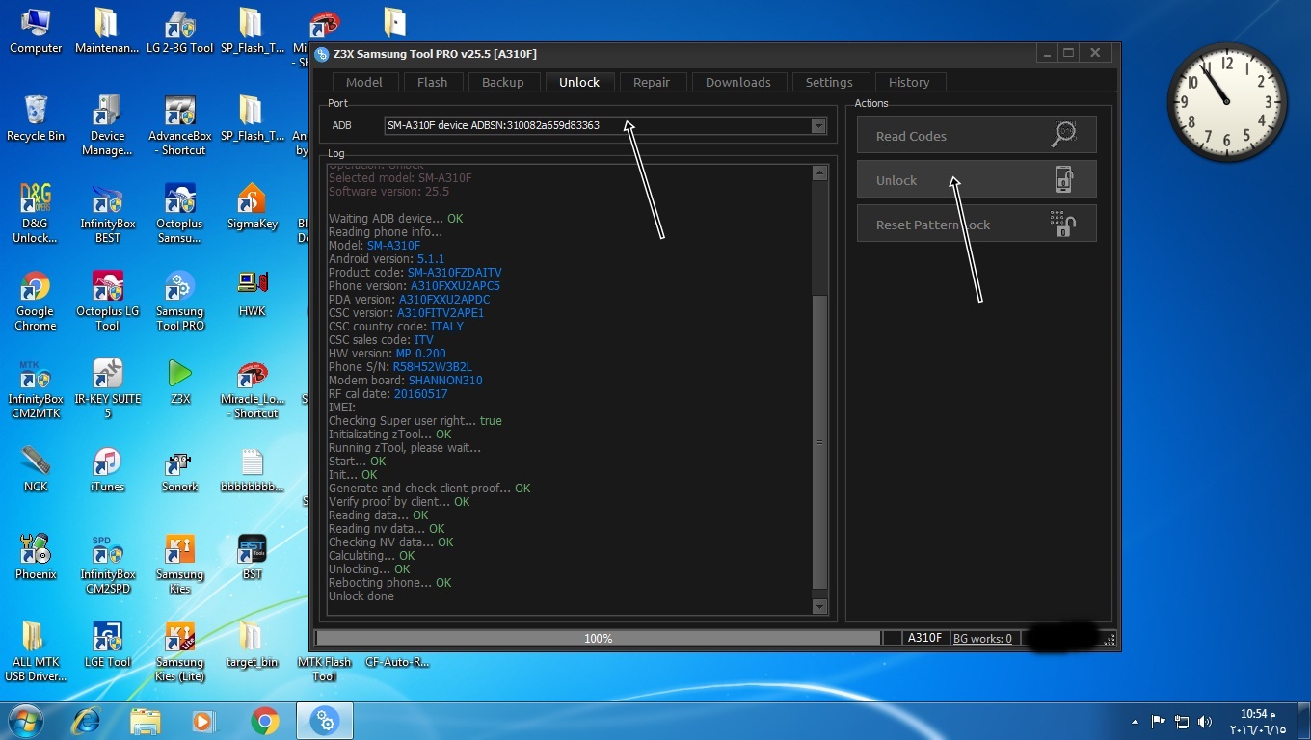Open the Settings tab
This screenshot has height=740, width=1311.
829,82
